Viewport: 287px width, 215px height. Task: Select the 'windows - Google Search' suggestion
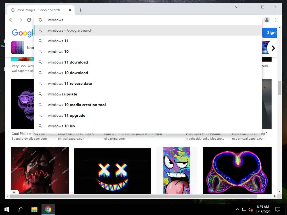coord(148,30)
